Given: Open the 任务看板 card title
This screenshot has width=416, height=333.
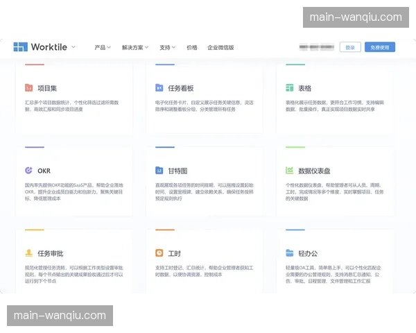Looking at the screenshot, I should pyautogui.click(x=181, y=88).
